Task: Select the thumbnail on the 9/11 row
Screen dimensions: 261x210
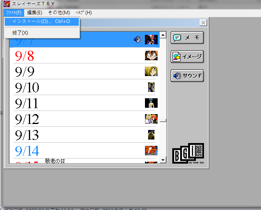Action: (x=151, y=103)
